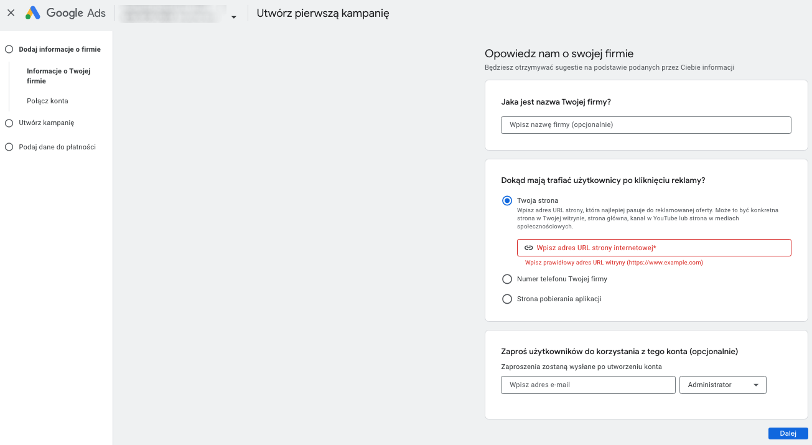
Task: Click the step circle next to 'Utwórz kampanię'
Action: [x=9, y=123]
